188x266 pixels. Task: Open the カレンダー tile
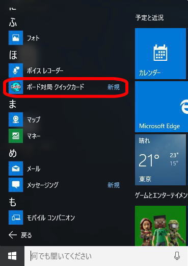160,54
